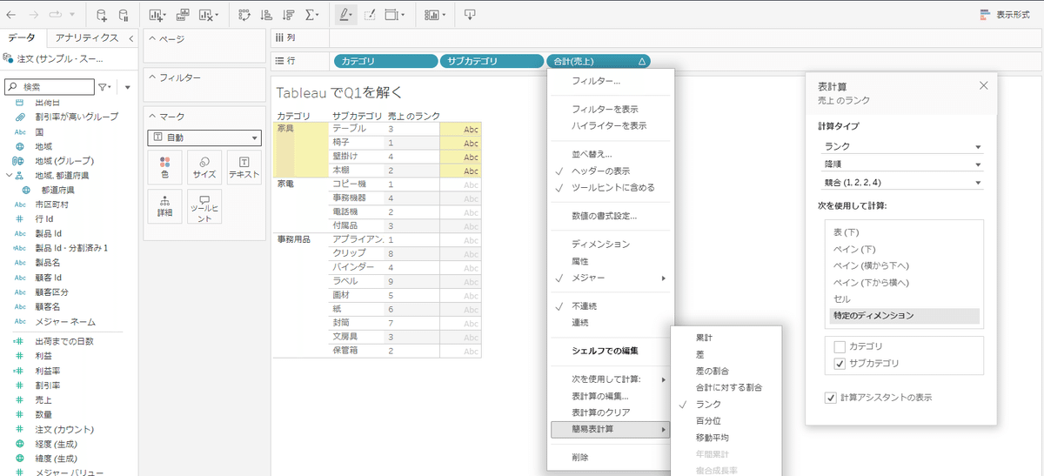Image resolution: width=1044 pixels, height=476 pixels.
Task: Check the カテゴリ checkbox in the table calculation dialog
Action: [840, 347]
